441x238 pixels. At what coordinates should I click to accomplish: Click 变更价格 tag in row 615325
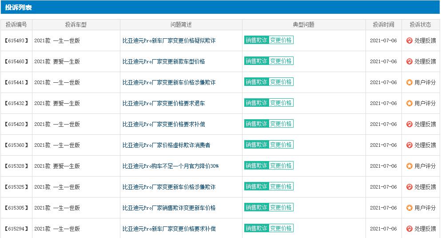coord(281,186)
